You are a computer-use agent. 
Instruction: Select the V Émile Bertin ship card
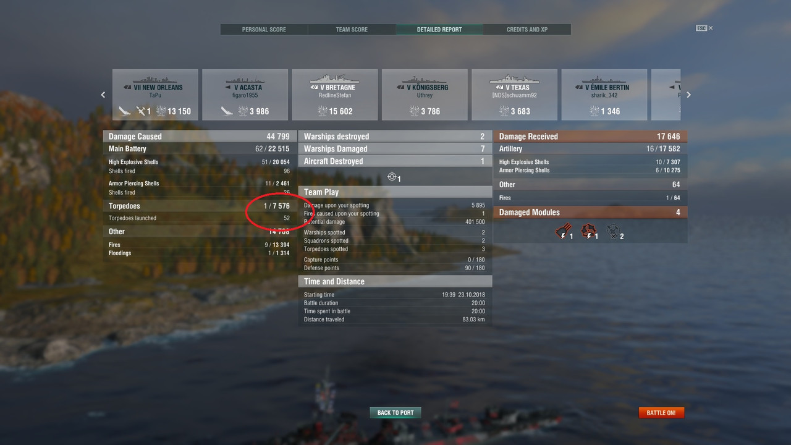[x=604, y=95]
